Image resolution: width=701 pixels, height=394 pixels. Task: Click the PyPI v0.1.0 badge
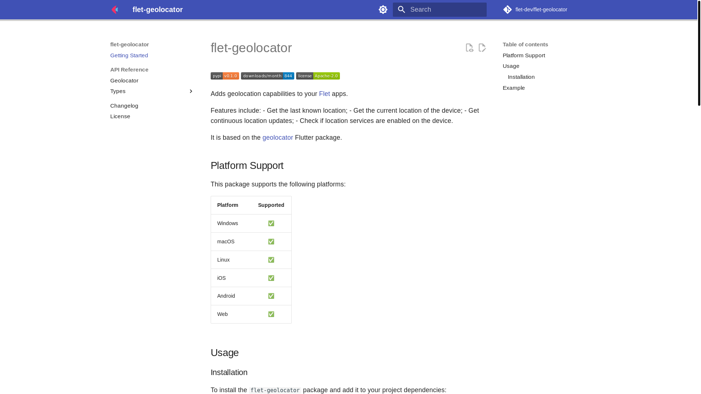[x=225, y=76]
